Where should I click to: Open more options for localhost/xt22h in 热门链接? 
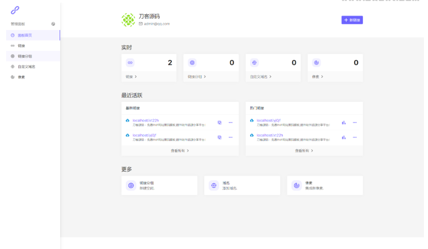point(355,137)
